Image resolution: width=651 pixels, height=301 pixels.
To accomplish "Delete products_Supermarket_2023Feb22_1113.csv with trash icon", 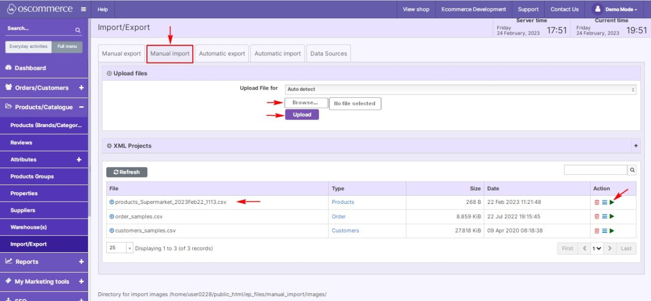I will (x=597, y=202).
